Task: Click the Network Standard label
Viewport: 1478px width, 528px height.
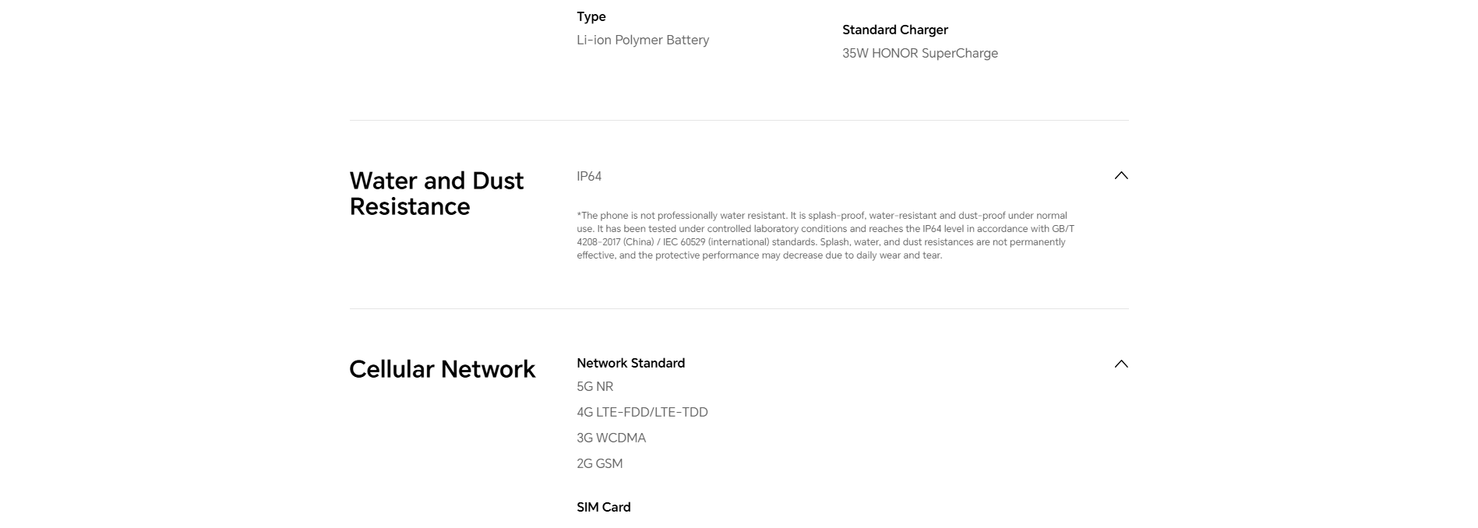Action: pos(630,363)
